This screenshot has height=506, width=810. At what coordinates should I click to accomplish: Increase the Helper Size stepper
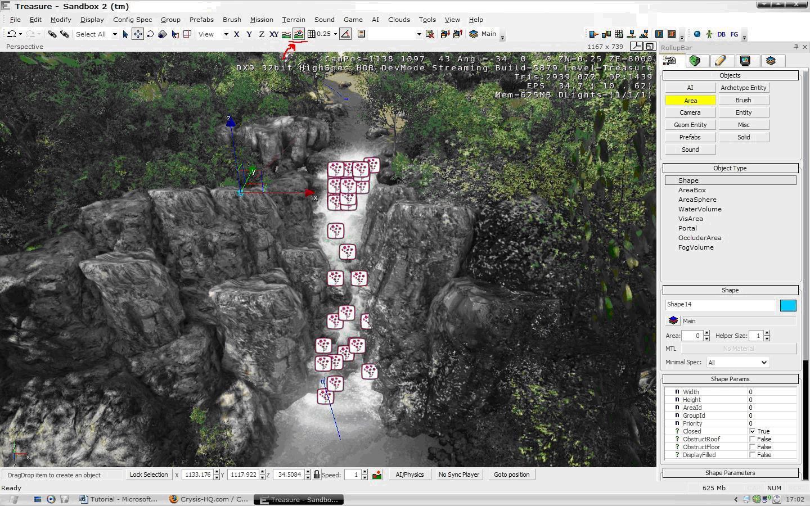[x=767, y=333]
